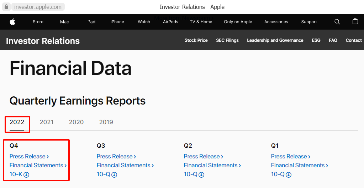Open the shopping bag icon
The width and height of the screenshot is (364, 188).
tap(355, 22)
